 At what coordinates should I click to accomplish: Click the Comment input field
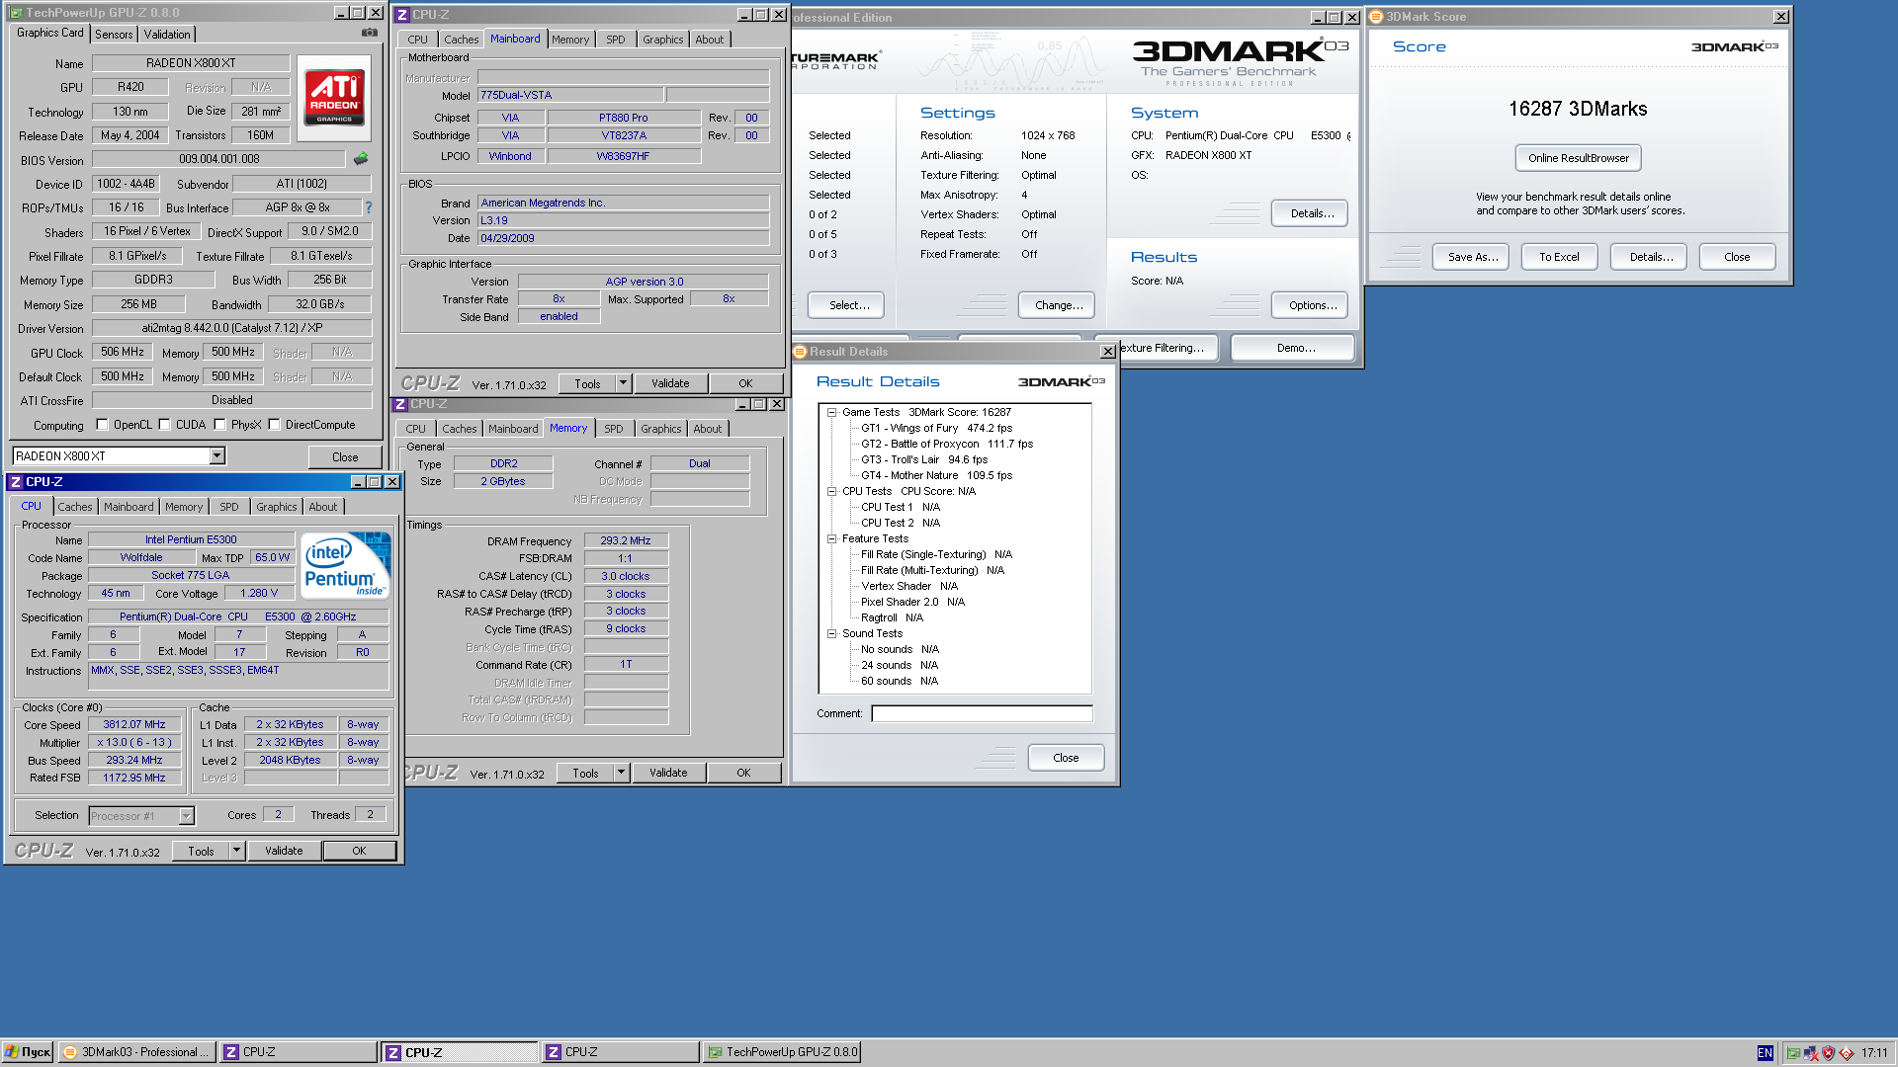point(982,713)
